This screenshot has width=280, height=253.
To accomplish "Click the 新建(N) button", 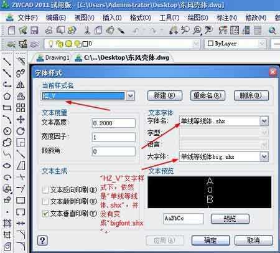I will pyautogui.click(x=165, y=95).
